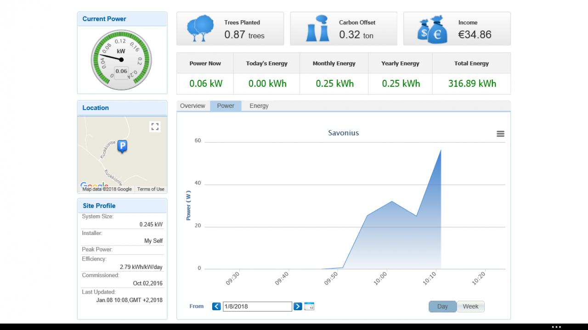Click the blue parking map marker

(x=122, y=146)
